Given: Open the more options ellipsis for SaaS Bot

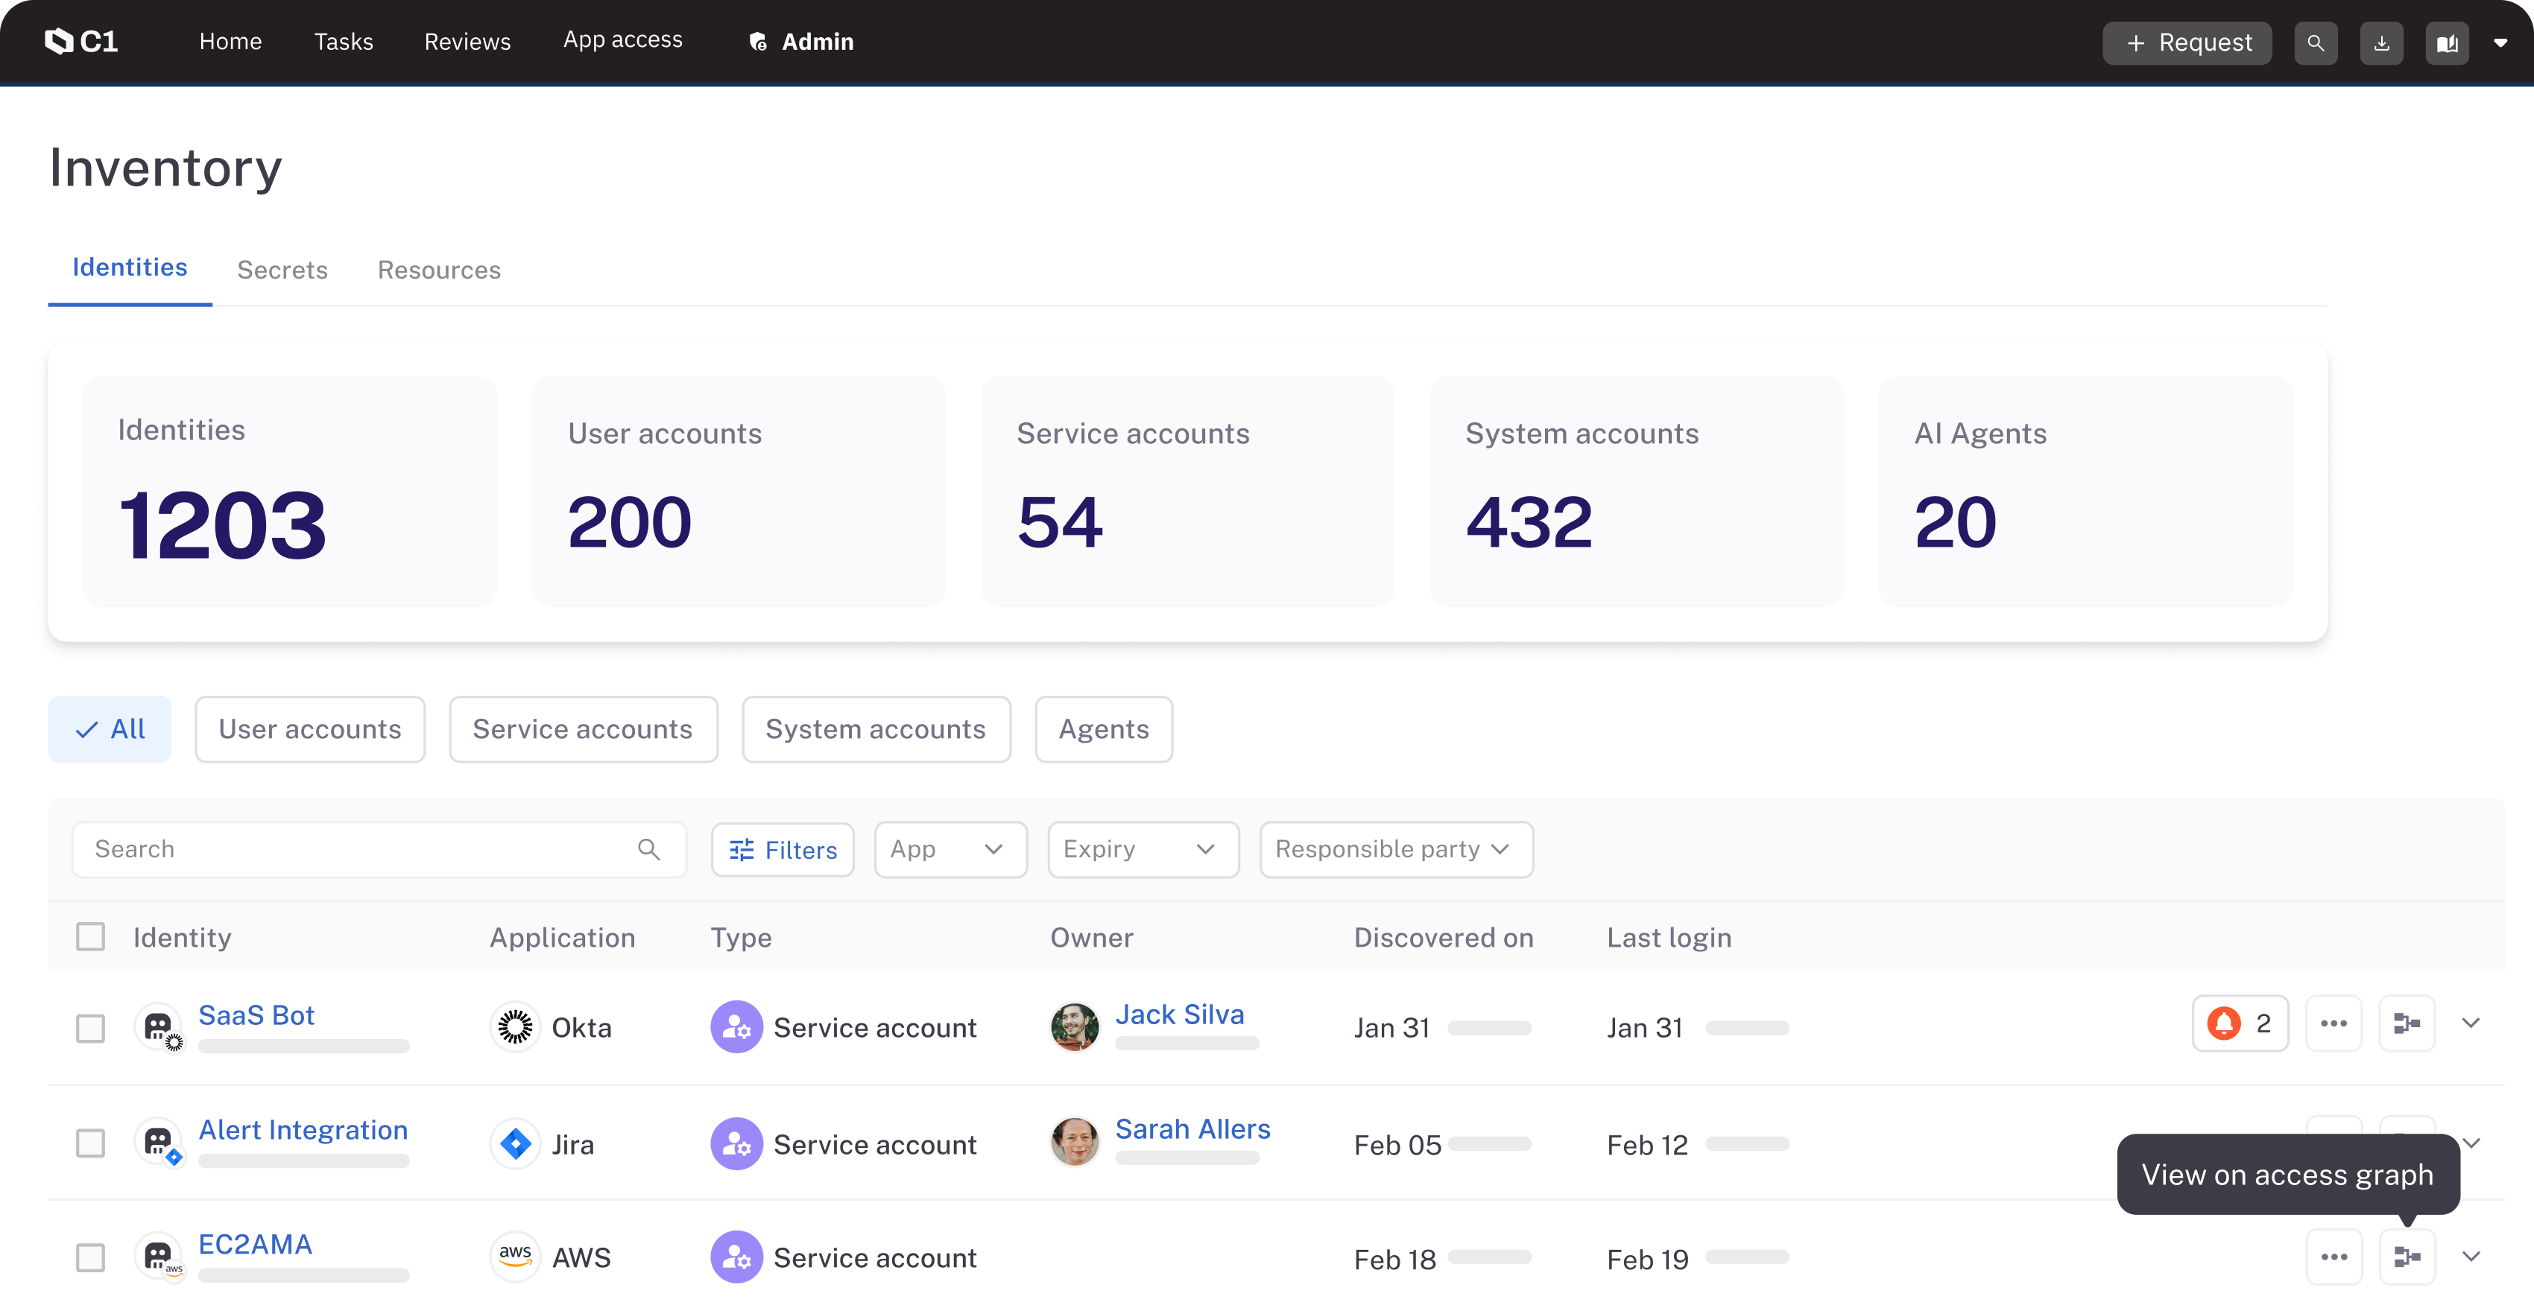Looking at the screenshot, I should (2335, 1023).
